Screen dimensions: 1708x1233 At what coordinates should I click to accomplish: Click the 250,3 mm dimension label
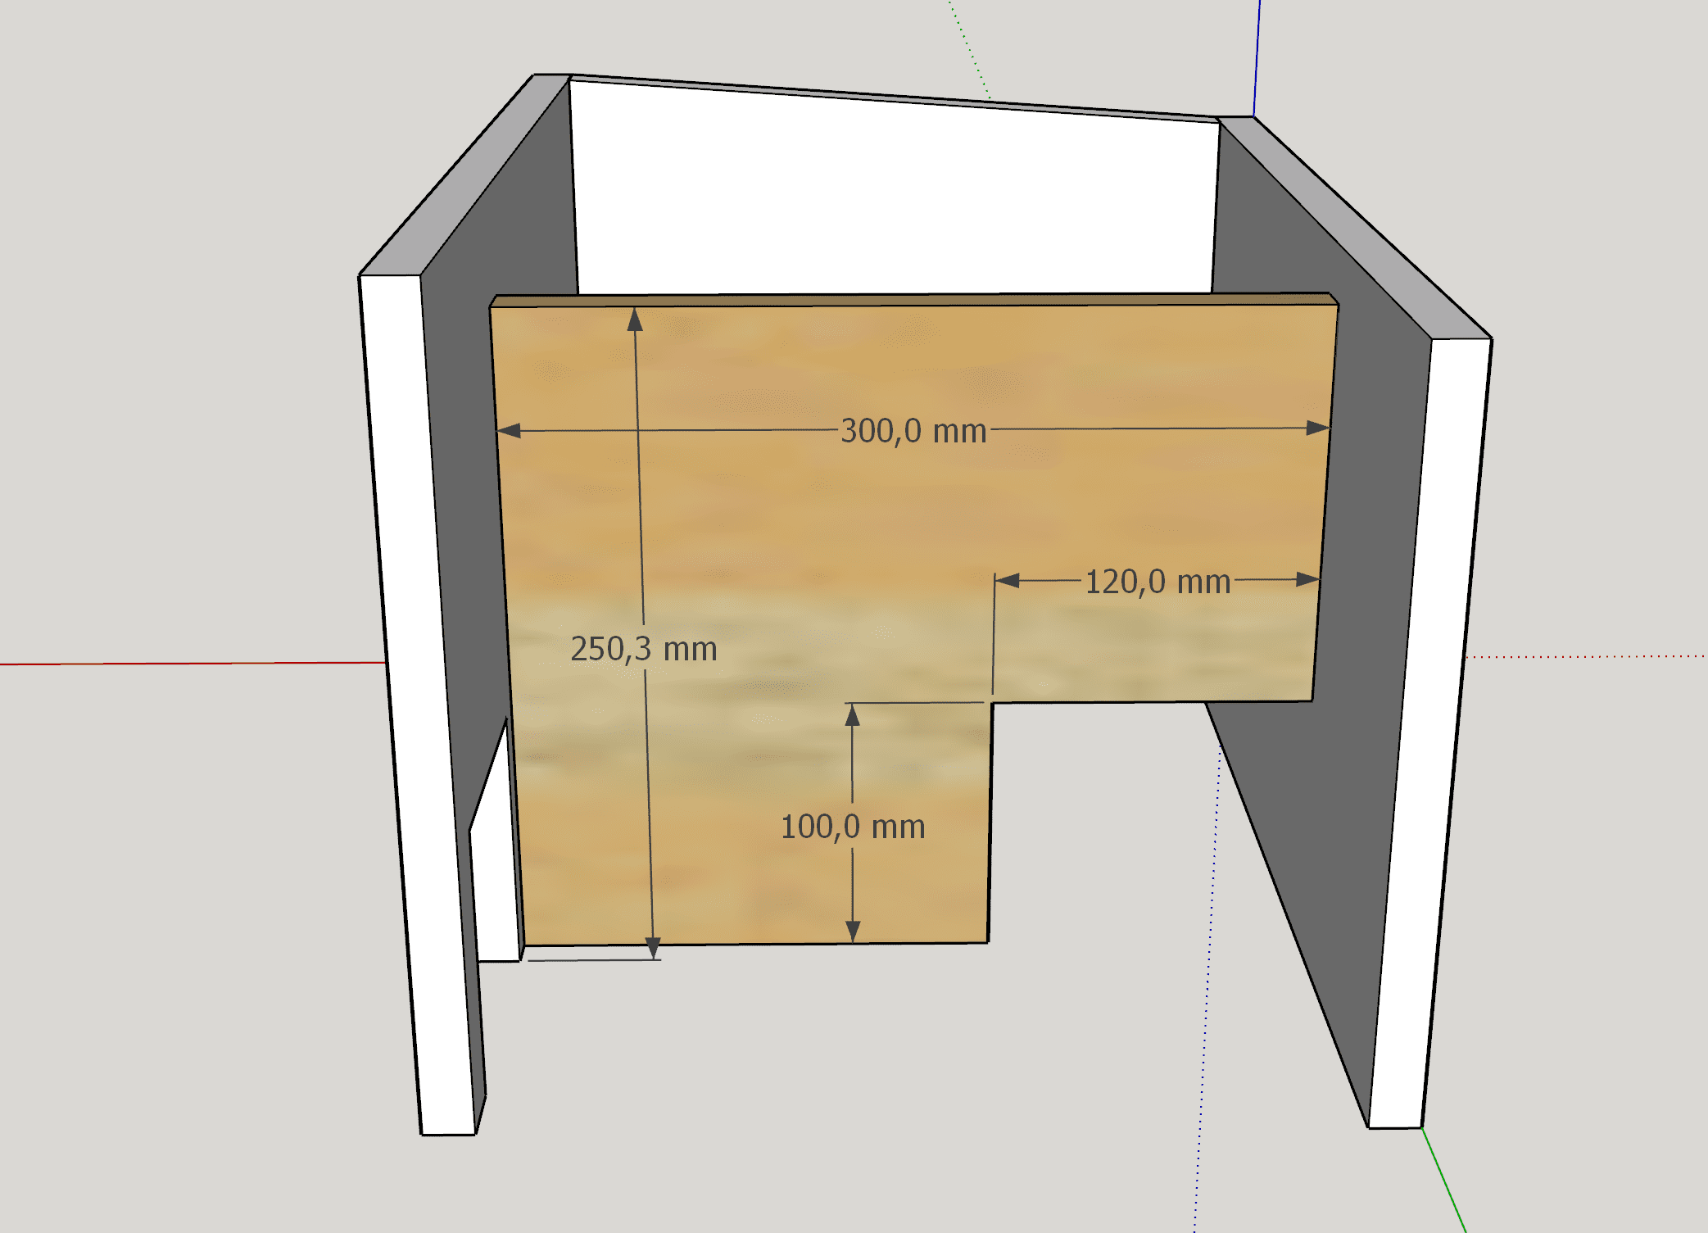pyautogui.click(x=644, y=649)
